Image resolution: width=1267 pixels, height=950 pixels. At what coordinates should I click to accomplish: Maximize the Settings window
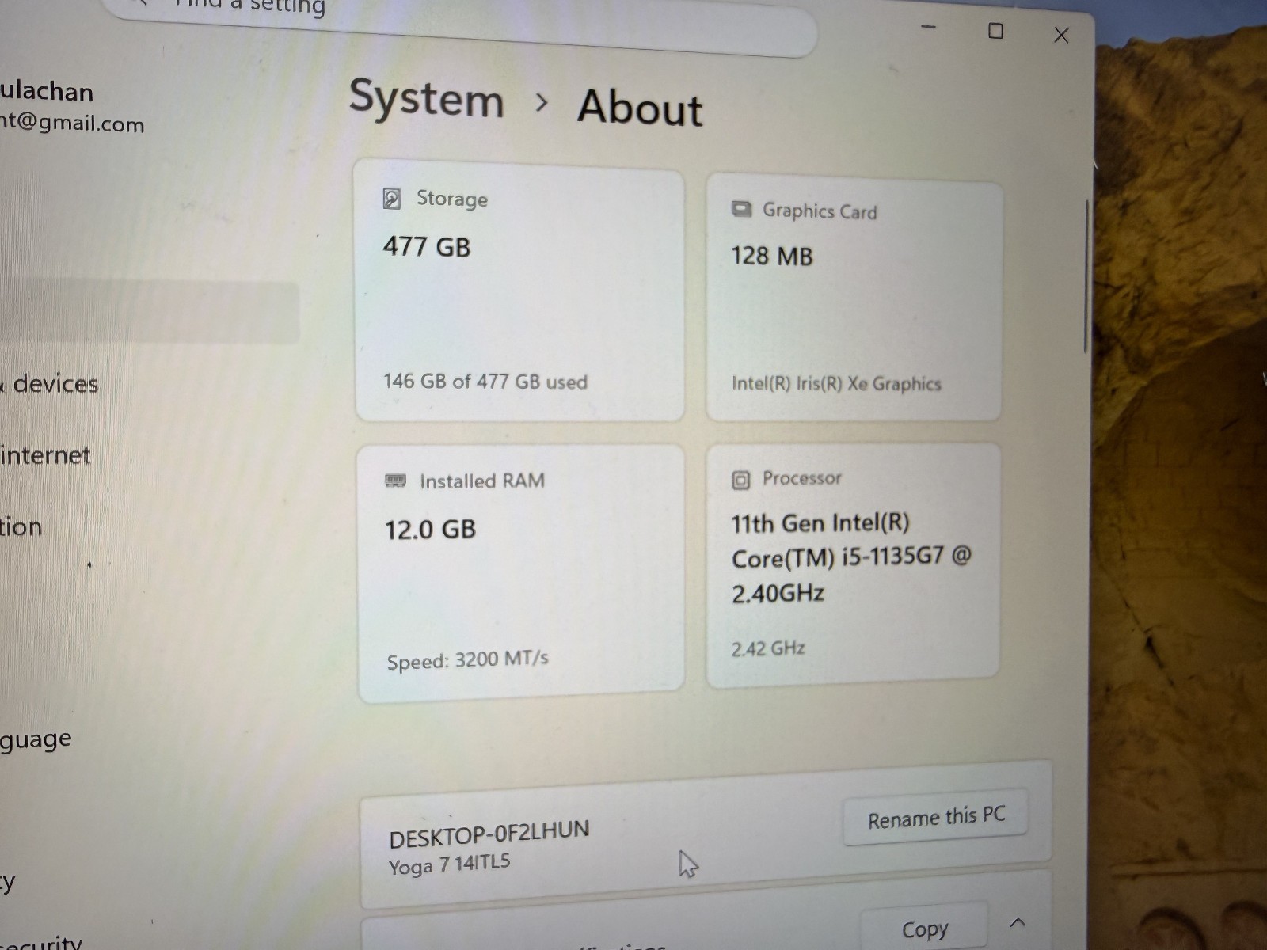pos(995,31)
